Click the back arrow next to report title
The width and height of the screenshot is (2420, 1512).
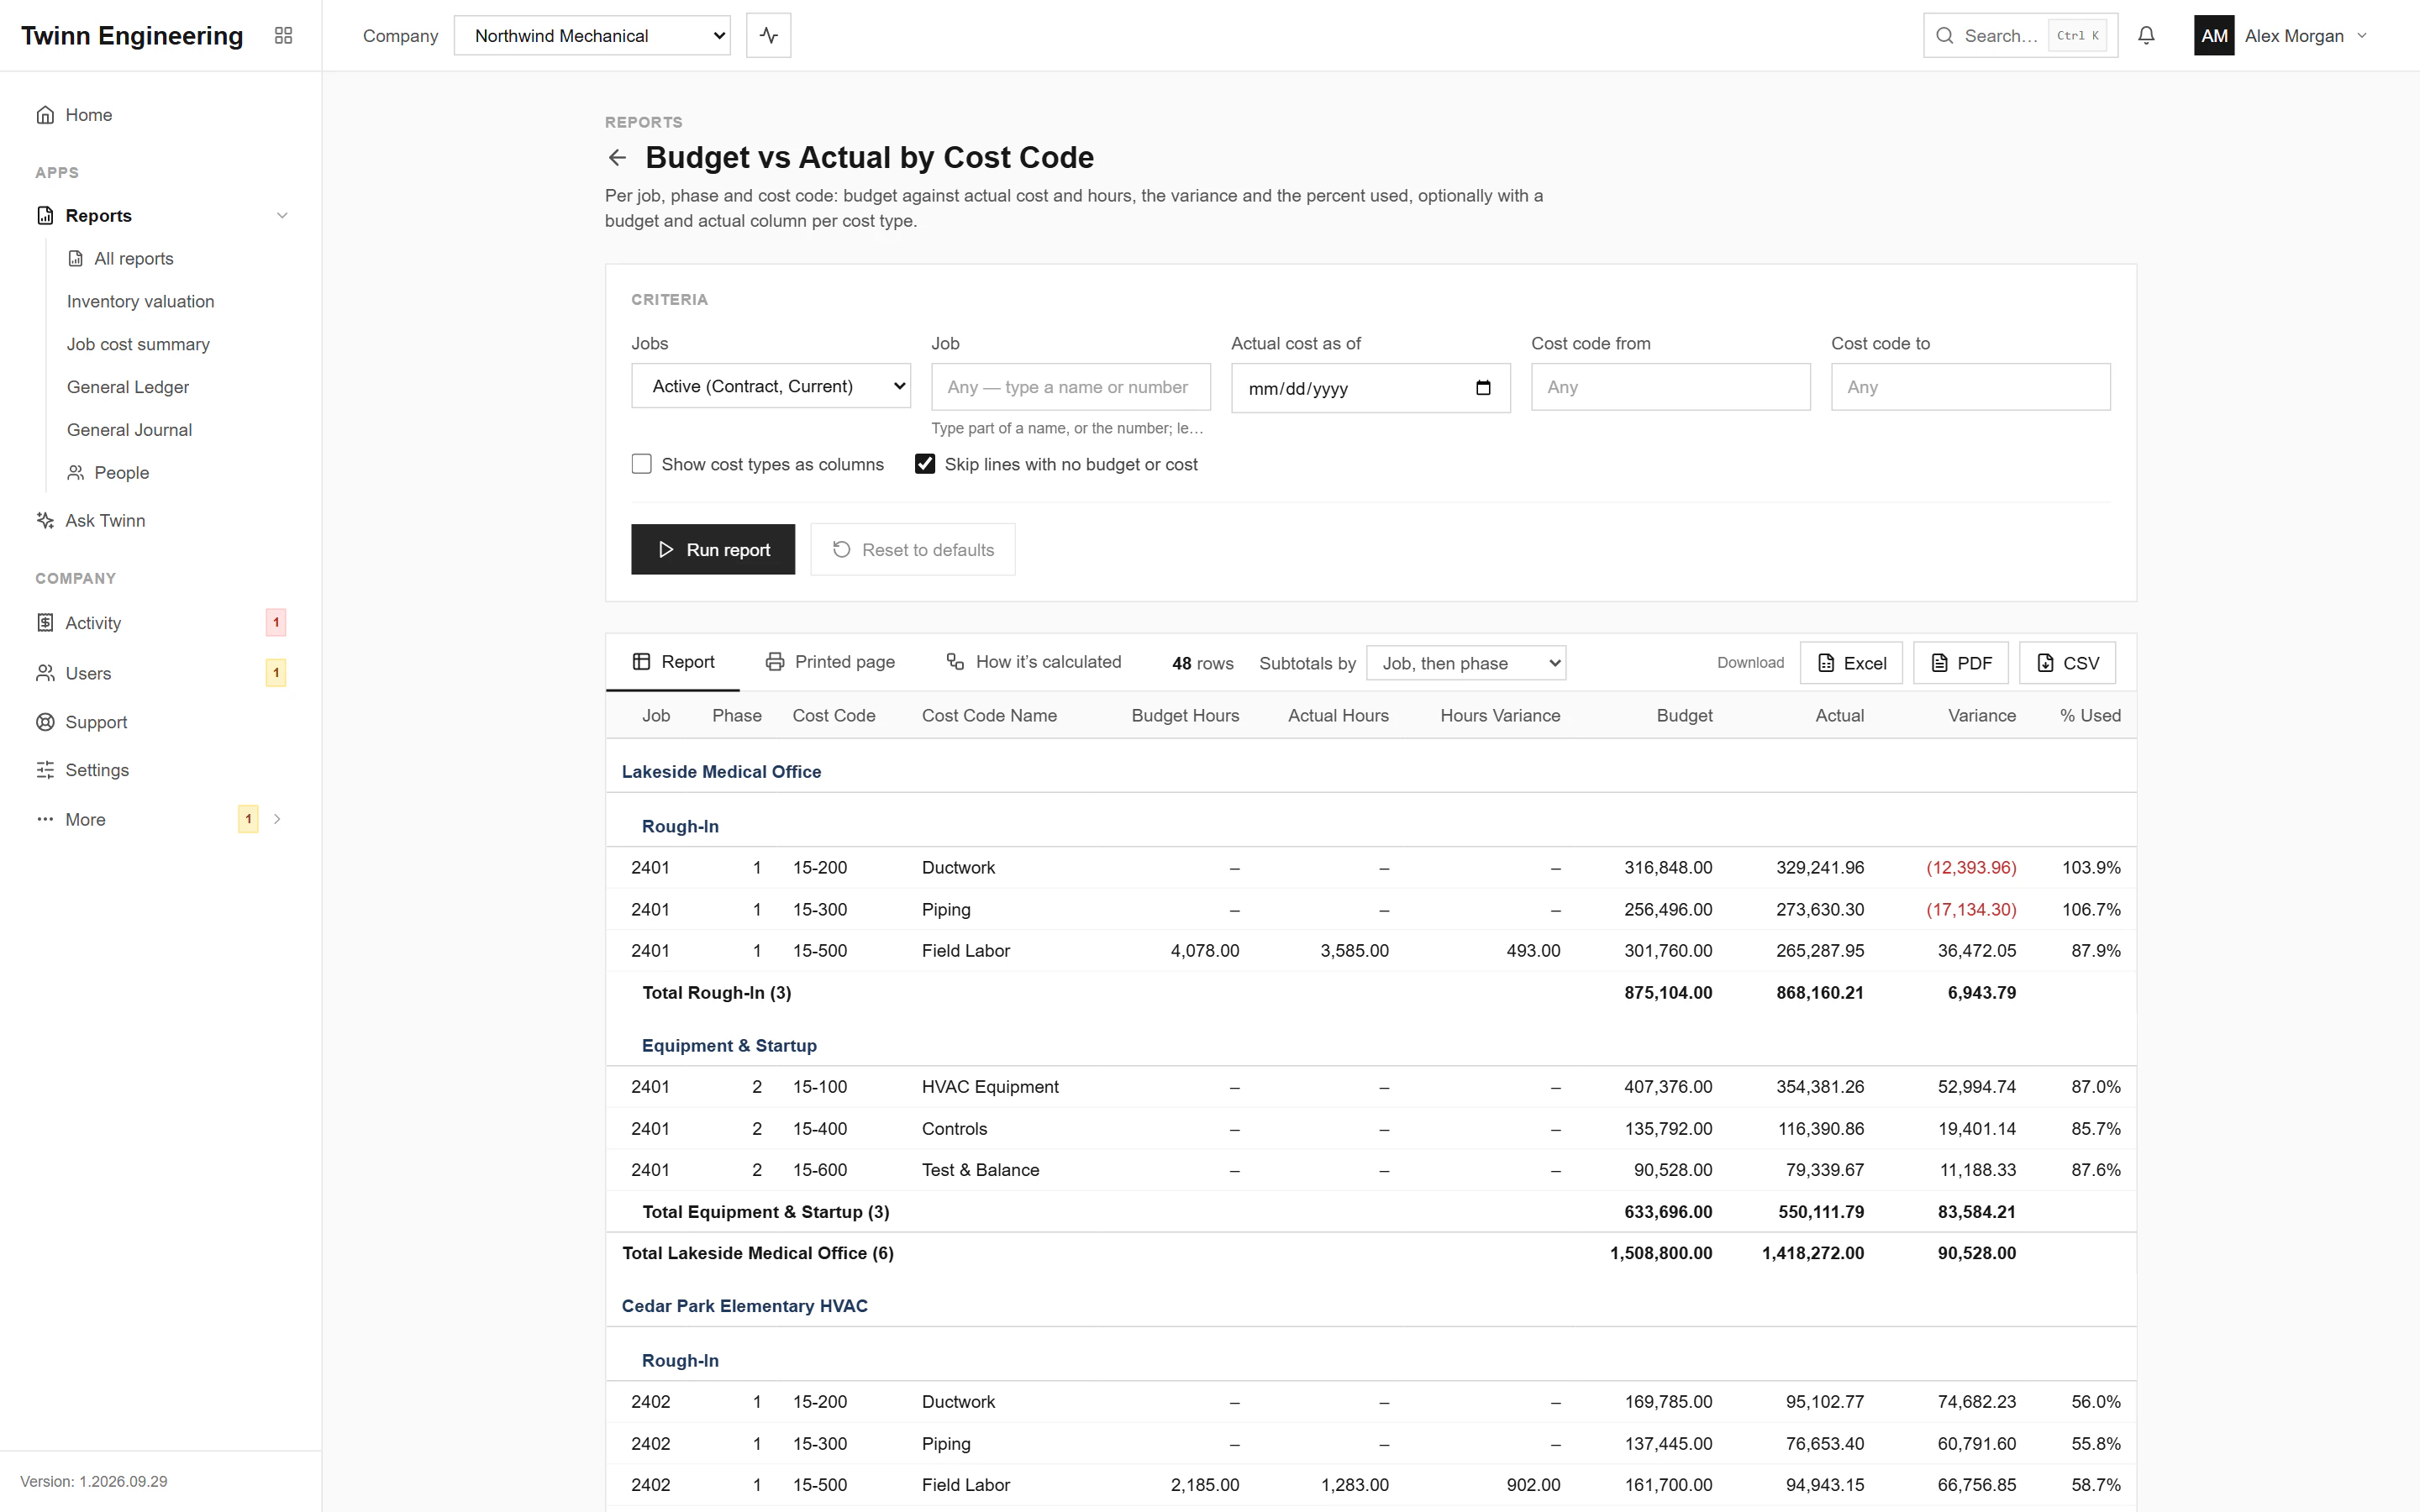pyautogui.click(x=618, y=158)
